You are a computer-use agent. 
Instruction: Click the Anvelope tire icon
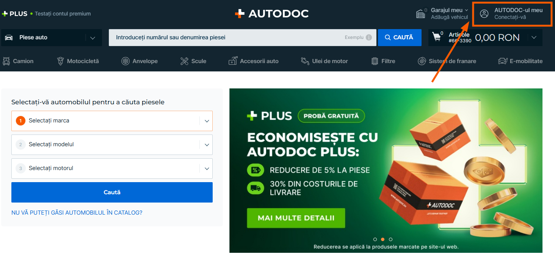click(x=125, y=61)
